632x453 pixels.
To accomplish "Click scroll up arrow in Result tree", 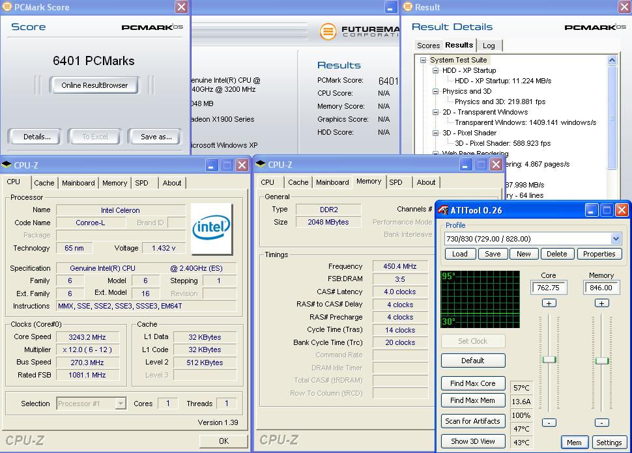I will pos(612,61).
